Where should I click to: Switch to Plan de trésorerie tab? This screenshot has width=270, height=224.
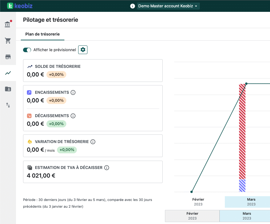coord(42,34)
